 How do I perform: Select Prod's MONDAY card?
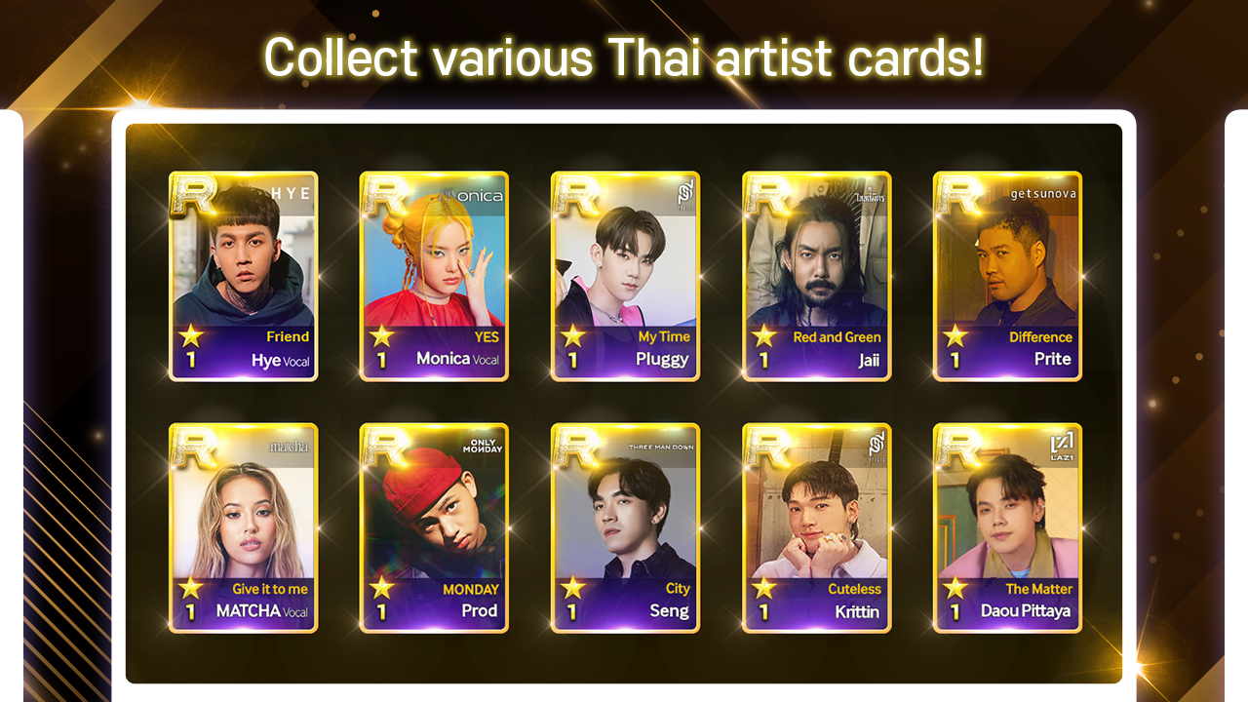pos(434,527)
